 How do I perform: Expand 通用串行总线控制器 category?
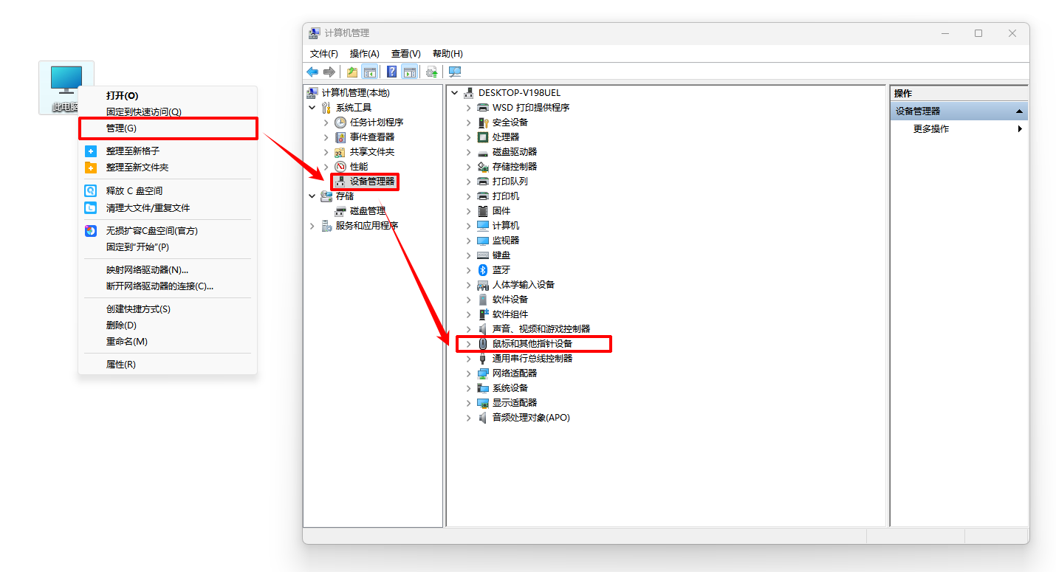pos(468,358)
